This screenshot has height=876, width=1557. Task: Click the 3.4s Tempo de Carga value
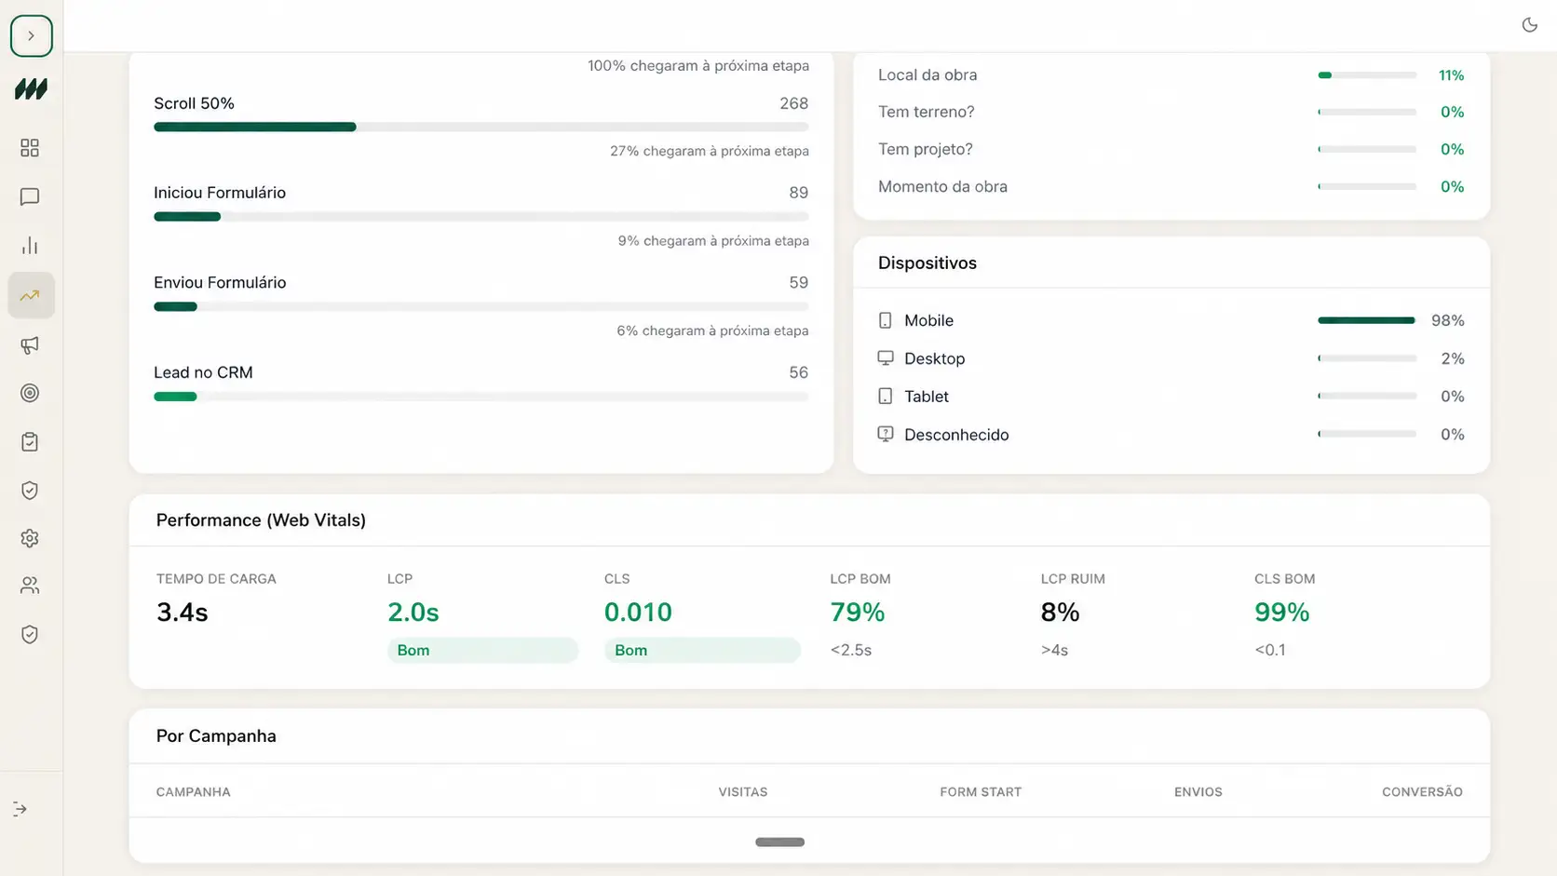(182, 613)
